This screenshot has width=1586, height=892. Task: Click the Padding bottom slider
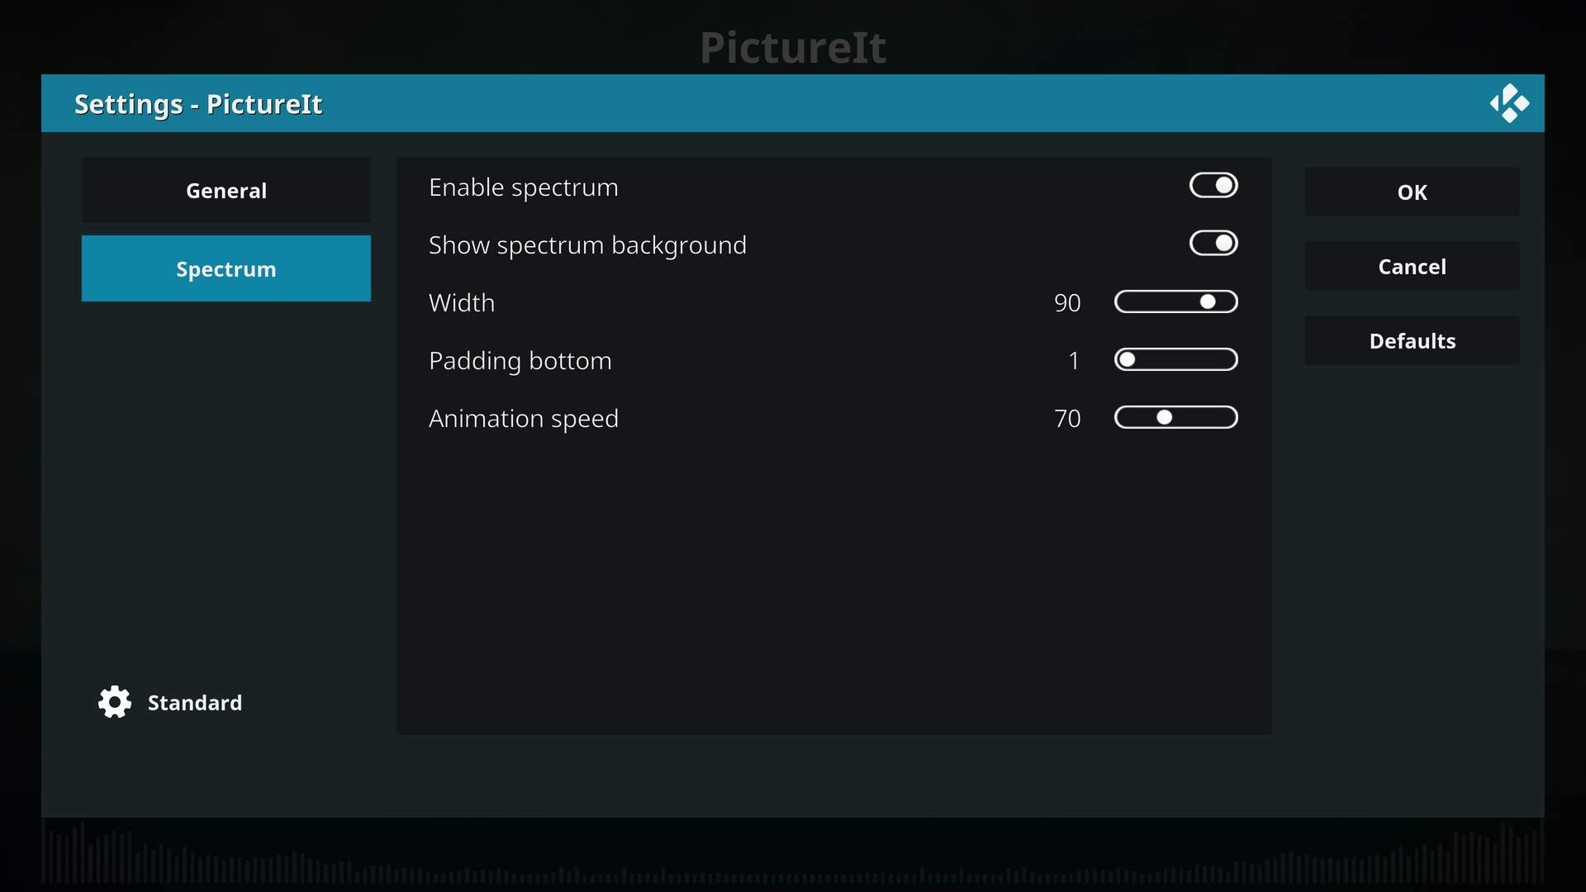coord(1175,360)
